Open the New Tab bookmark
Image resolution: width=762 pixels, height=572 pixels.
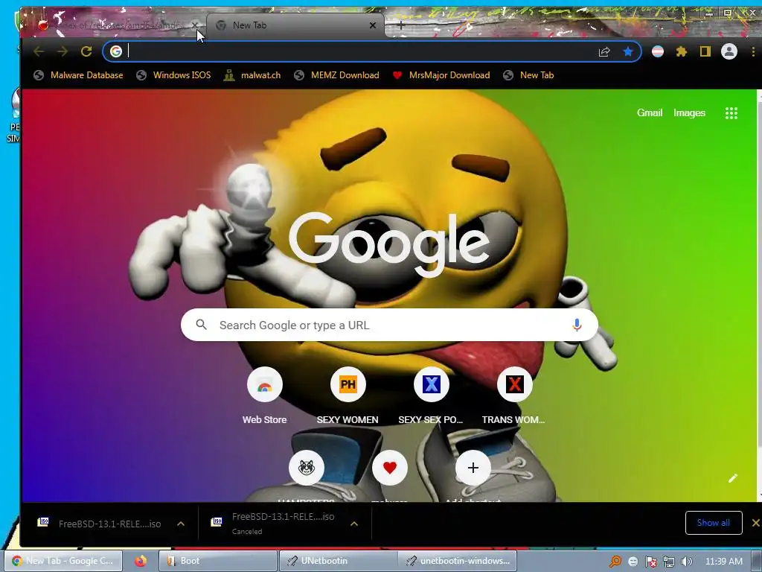[528, 75]
